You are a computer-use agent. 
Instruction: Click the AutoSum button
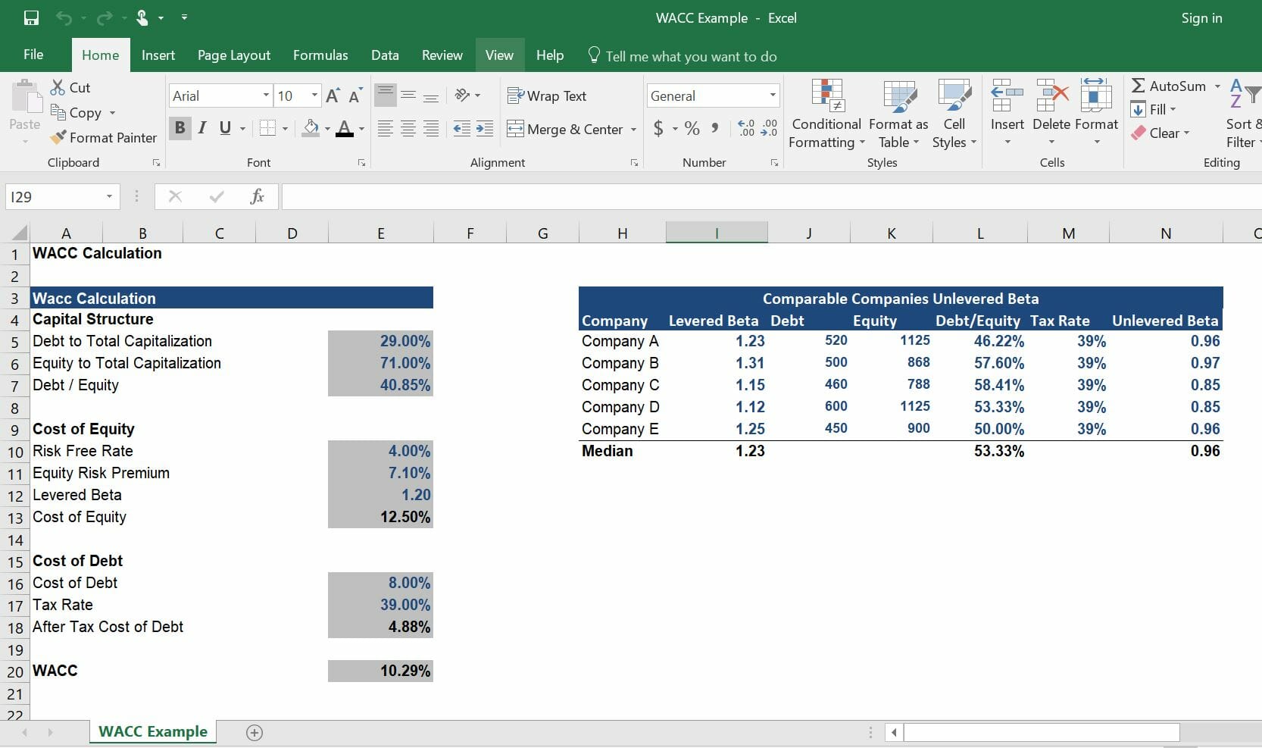(x=1168, y=86)
